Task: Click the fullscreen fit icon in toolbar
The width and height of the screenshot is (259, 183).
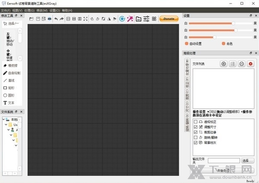Action: pyautogui.click(x=85, y=19)
